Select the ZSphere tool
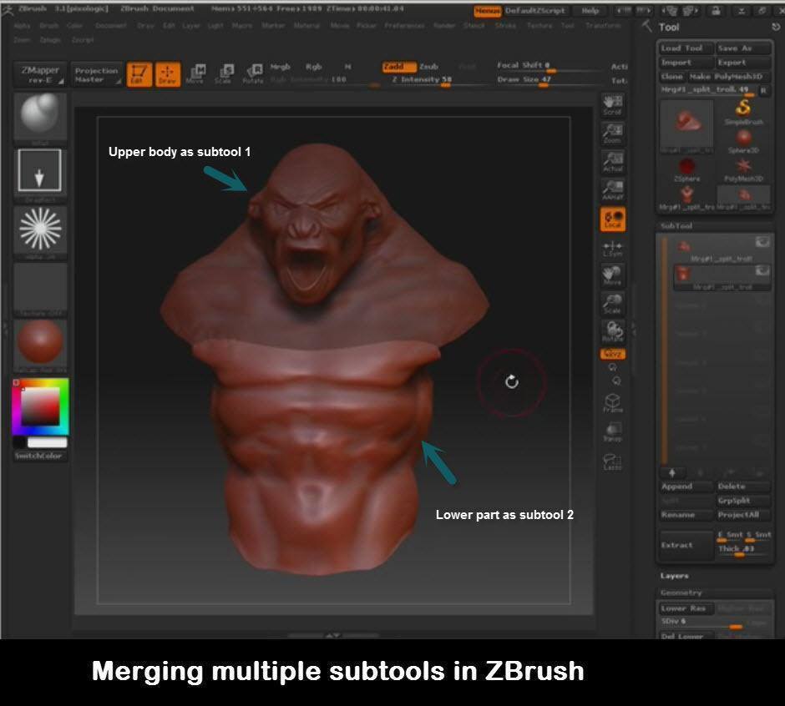This screenshot has height=706, width=785. [686, 169]
